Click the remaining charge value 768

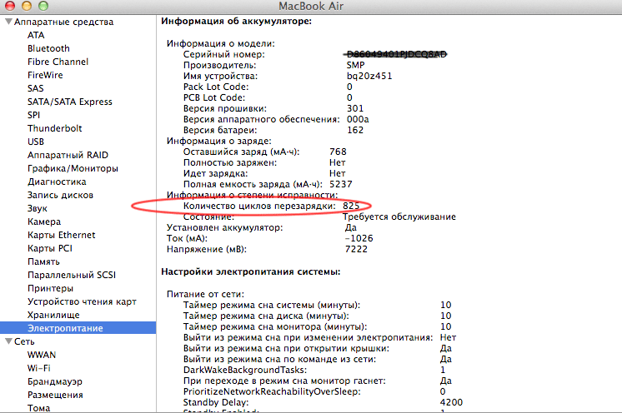(x=338, y=152)
